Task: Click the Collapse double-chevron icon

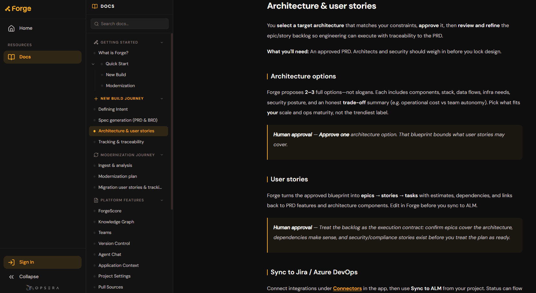Action: tap(11, 277)
